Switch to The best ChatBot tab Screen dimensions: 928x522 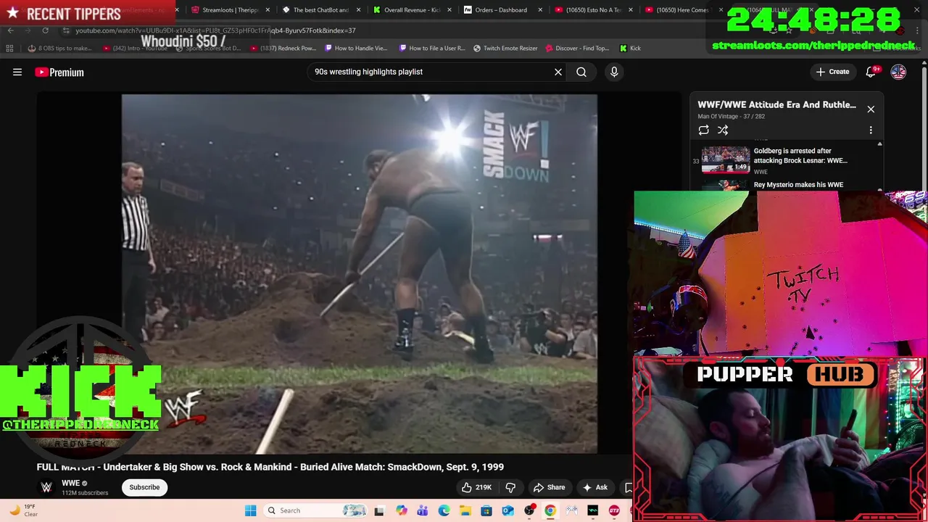(x=320, y=10)
